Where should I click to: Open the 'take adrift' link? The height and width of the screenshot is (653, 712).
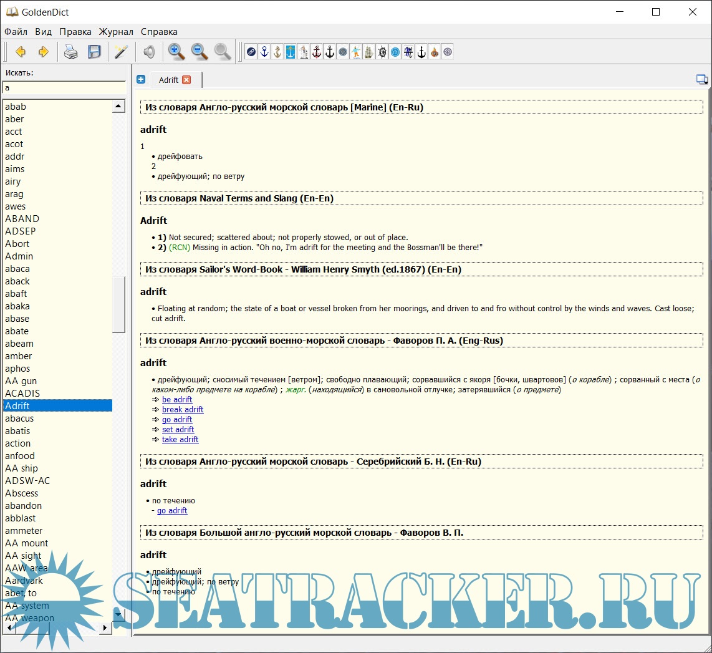tap(180, 440)
